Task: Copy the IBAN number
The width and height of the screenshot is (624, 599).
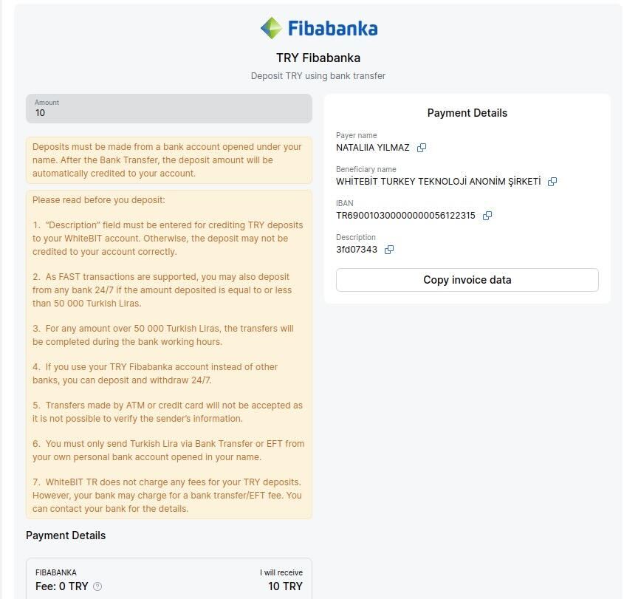Action: click(487, 216)
